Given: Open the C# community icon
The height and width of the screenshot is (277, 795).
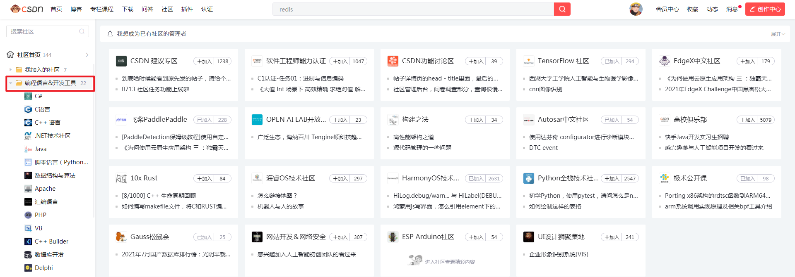Looking at the screenshot, I should [28, 96].
